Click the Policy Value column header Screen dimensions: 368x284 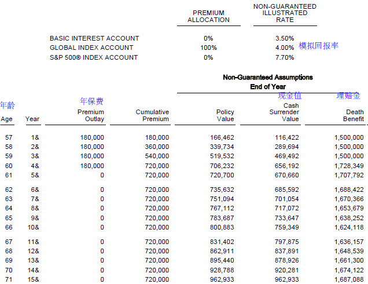tap(225, 115)
